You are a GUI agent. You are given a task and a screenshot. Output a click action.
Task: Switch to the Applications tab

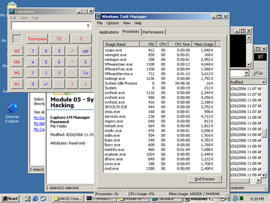pos(109,32)
